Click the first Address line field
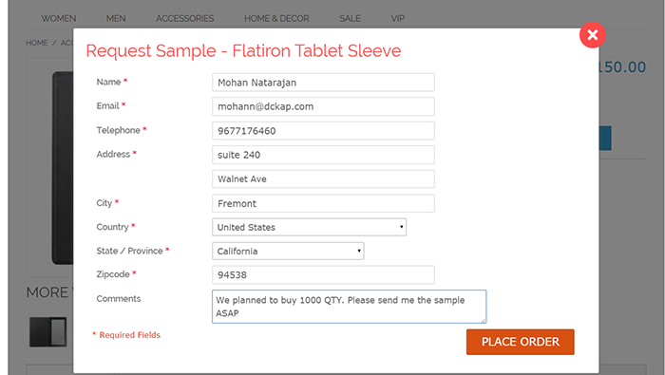The height and width of the screenshot is (375, 665). tap(323, 155)
